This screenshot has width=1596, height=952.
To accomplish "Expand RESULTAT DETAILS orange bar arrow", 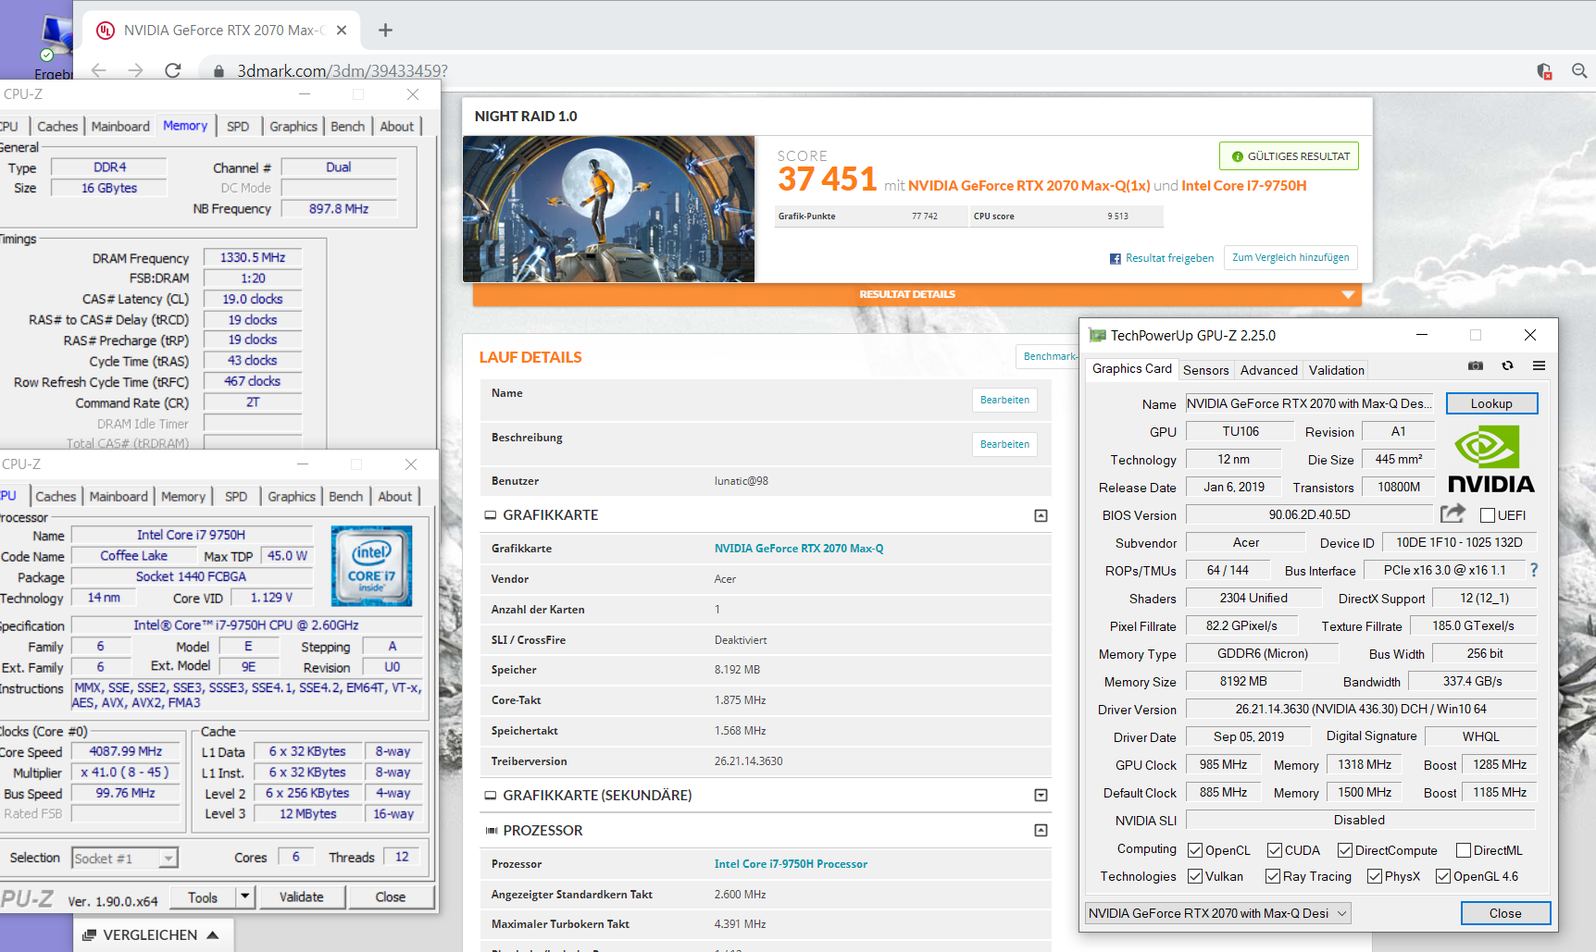I will click(1348, 294).
